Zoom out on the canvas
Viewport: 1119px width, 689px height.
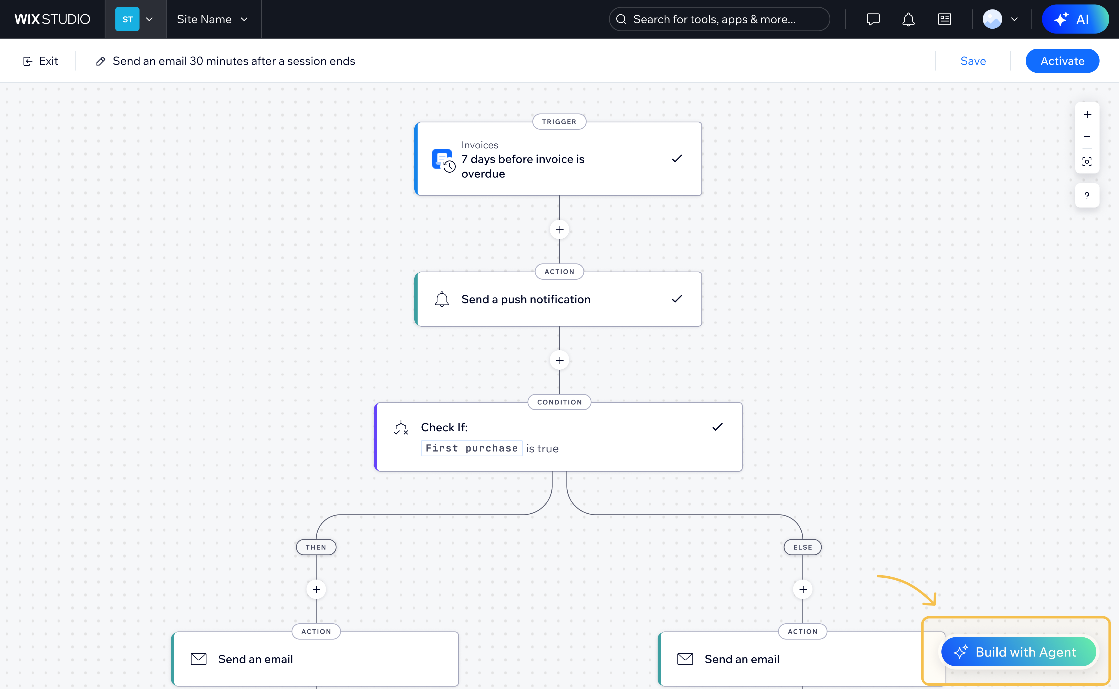[1087, 137]
